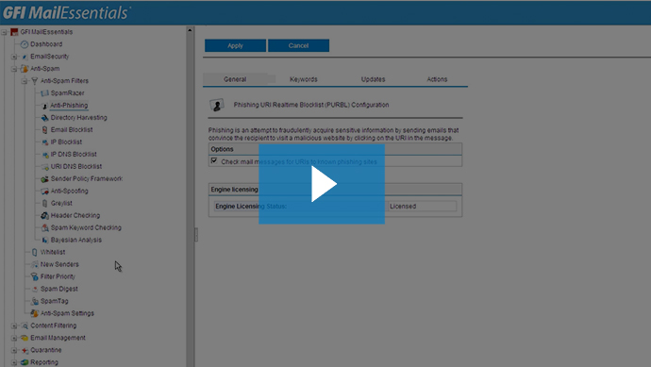651x367 pixels.
Task: Click the Anti-Spam folder icon
Action: (x=25, y=69)
